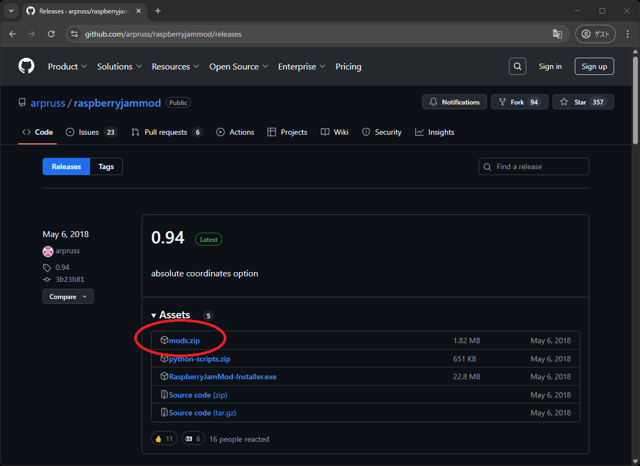Expand the Solutions menu
This screenshot has width=640, height=466.
click(x=119, y=66)
